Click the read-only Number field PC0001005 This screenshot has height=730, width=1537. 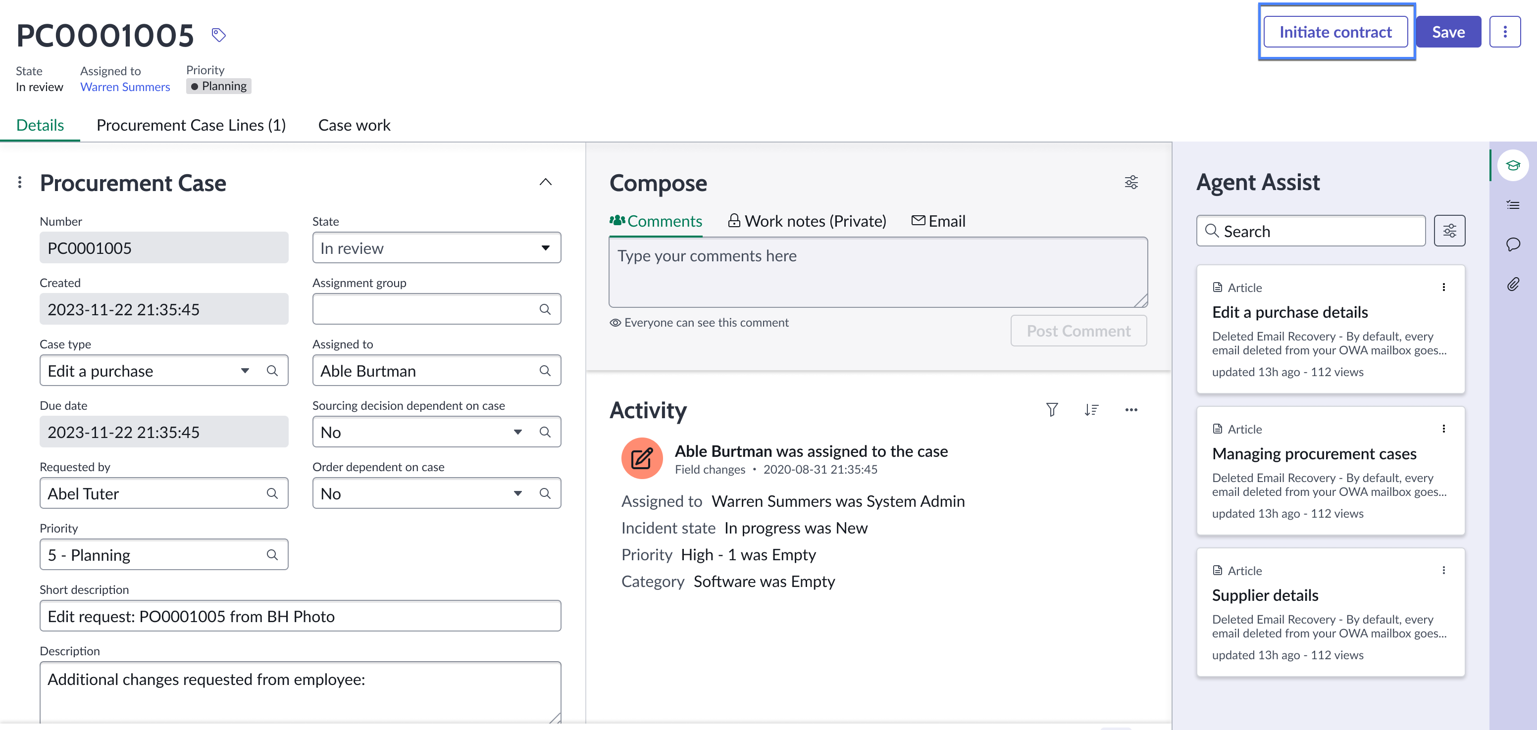pos(164,247)
